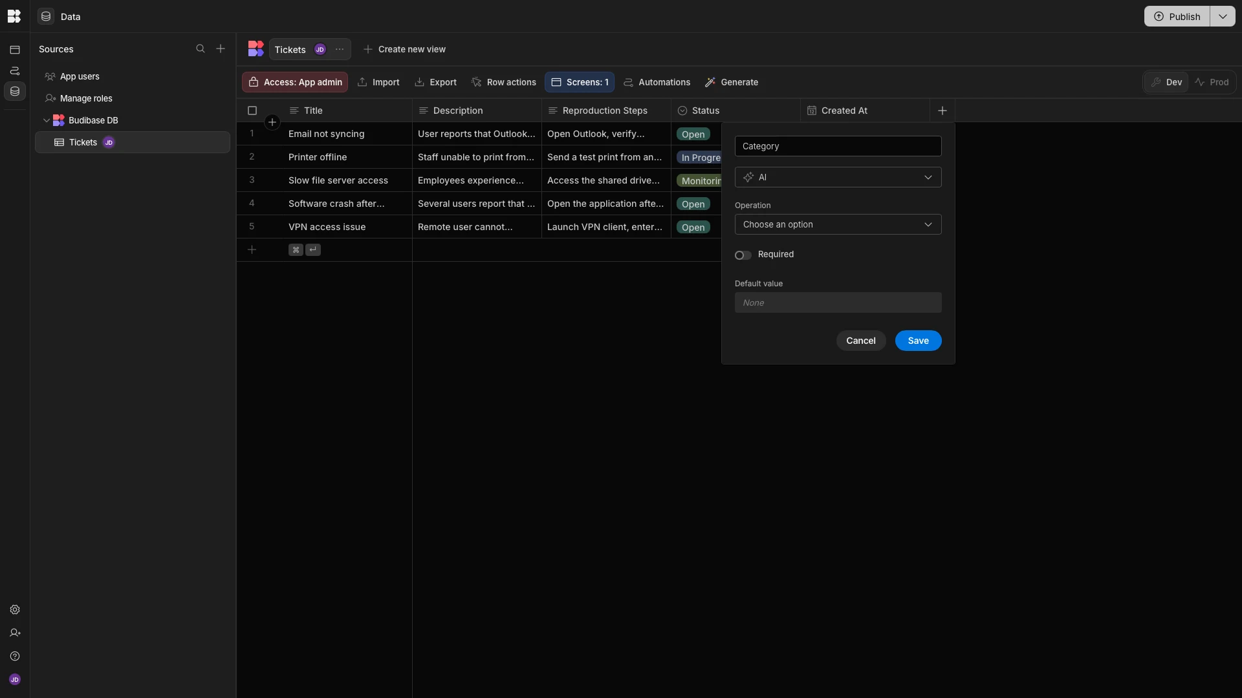Click the Category column name field
The image size is (1242, 698).
point(838,146)
